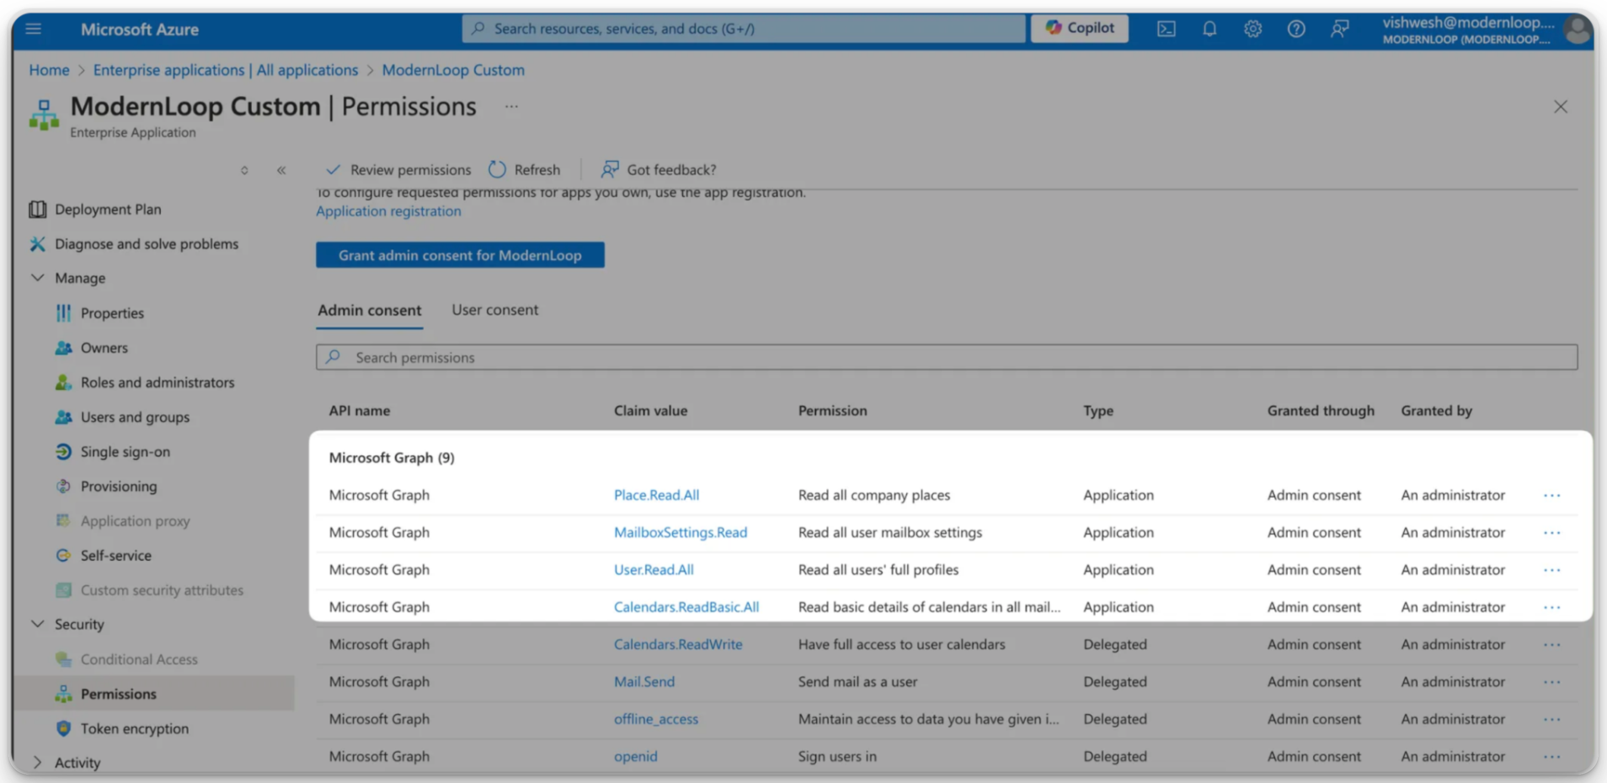1607x783 pixels.
Task: Open Enterprise applications | All applications breadcrumb
Action: tap(226, 70)
